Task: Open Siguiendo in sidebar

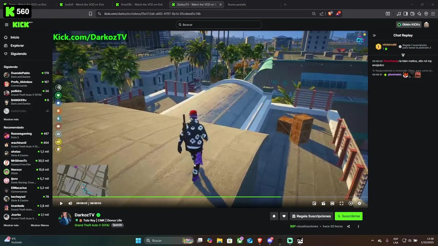Action: [x=18, y=54]
